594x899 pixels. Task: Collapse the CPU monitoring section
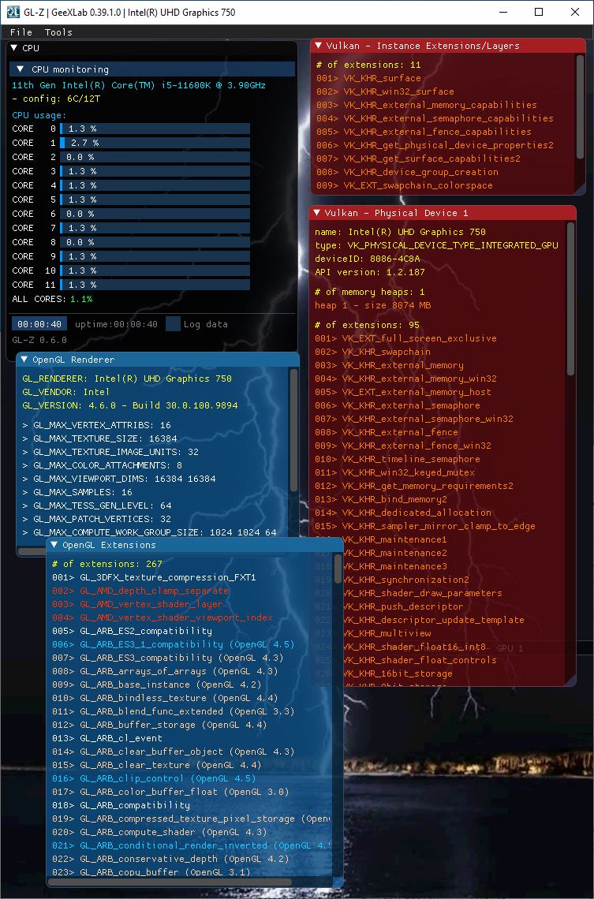point(20,69)
